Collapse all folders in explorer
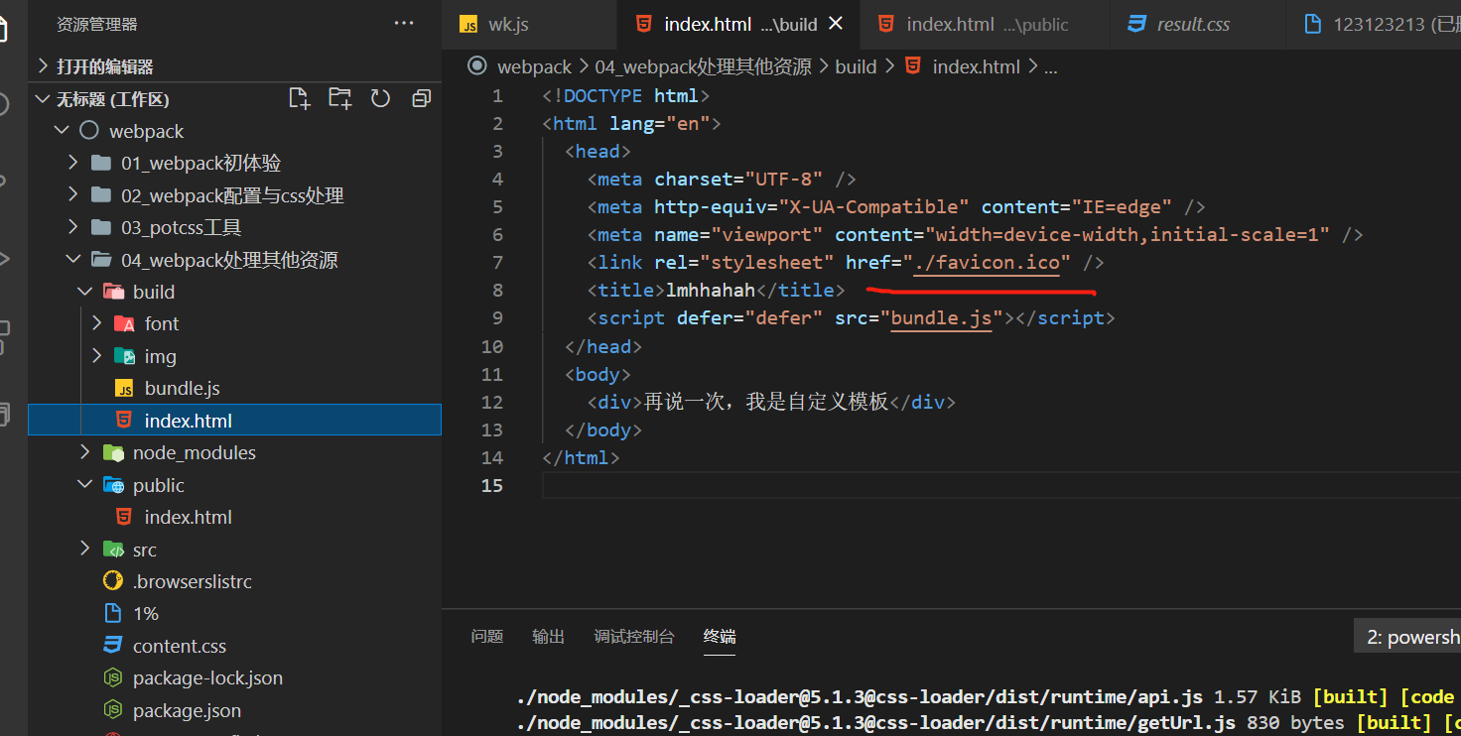This screenshot has height=736, width=1461. (x=422, y=98)
